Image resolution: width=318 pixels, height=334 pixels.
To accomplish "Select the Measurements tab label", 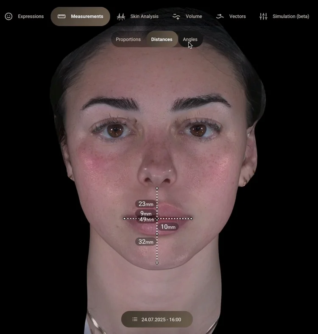I will coord(87,17).
